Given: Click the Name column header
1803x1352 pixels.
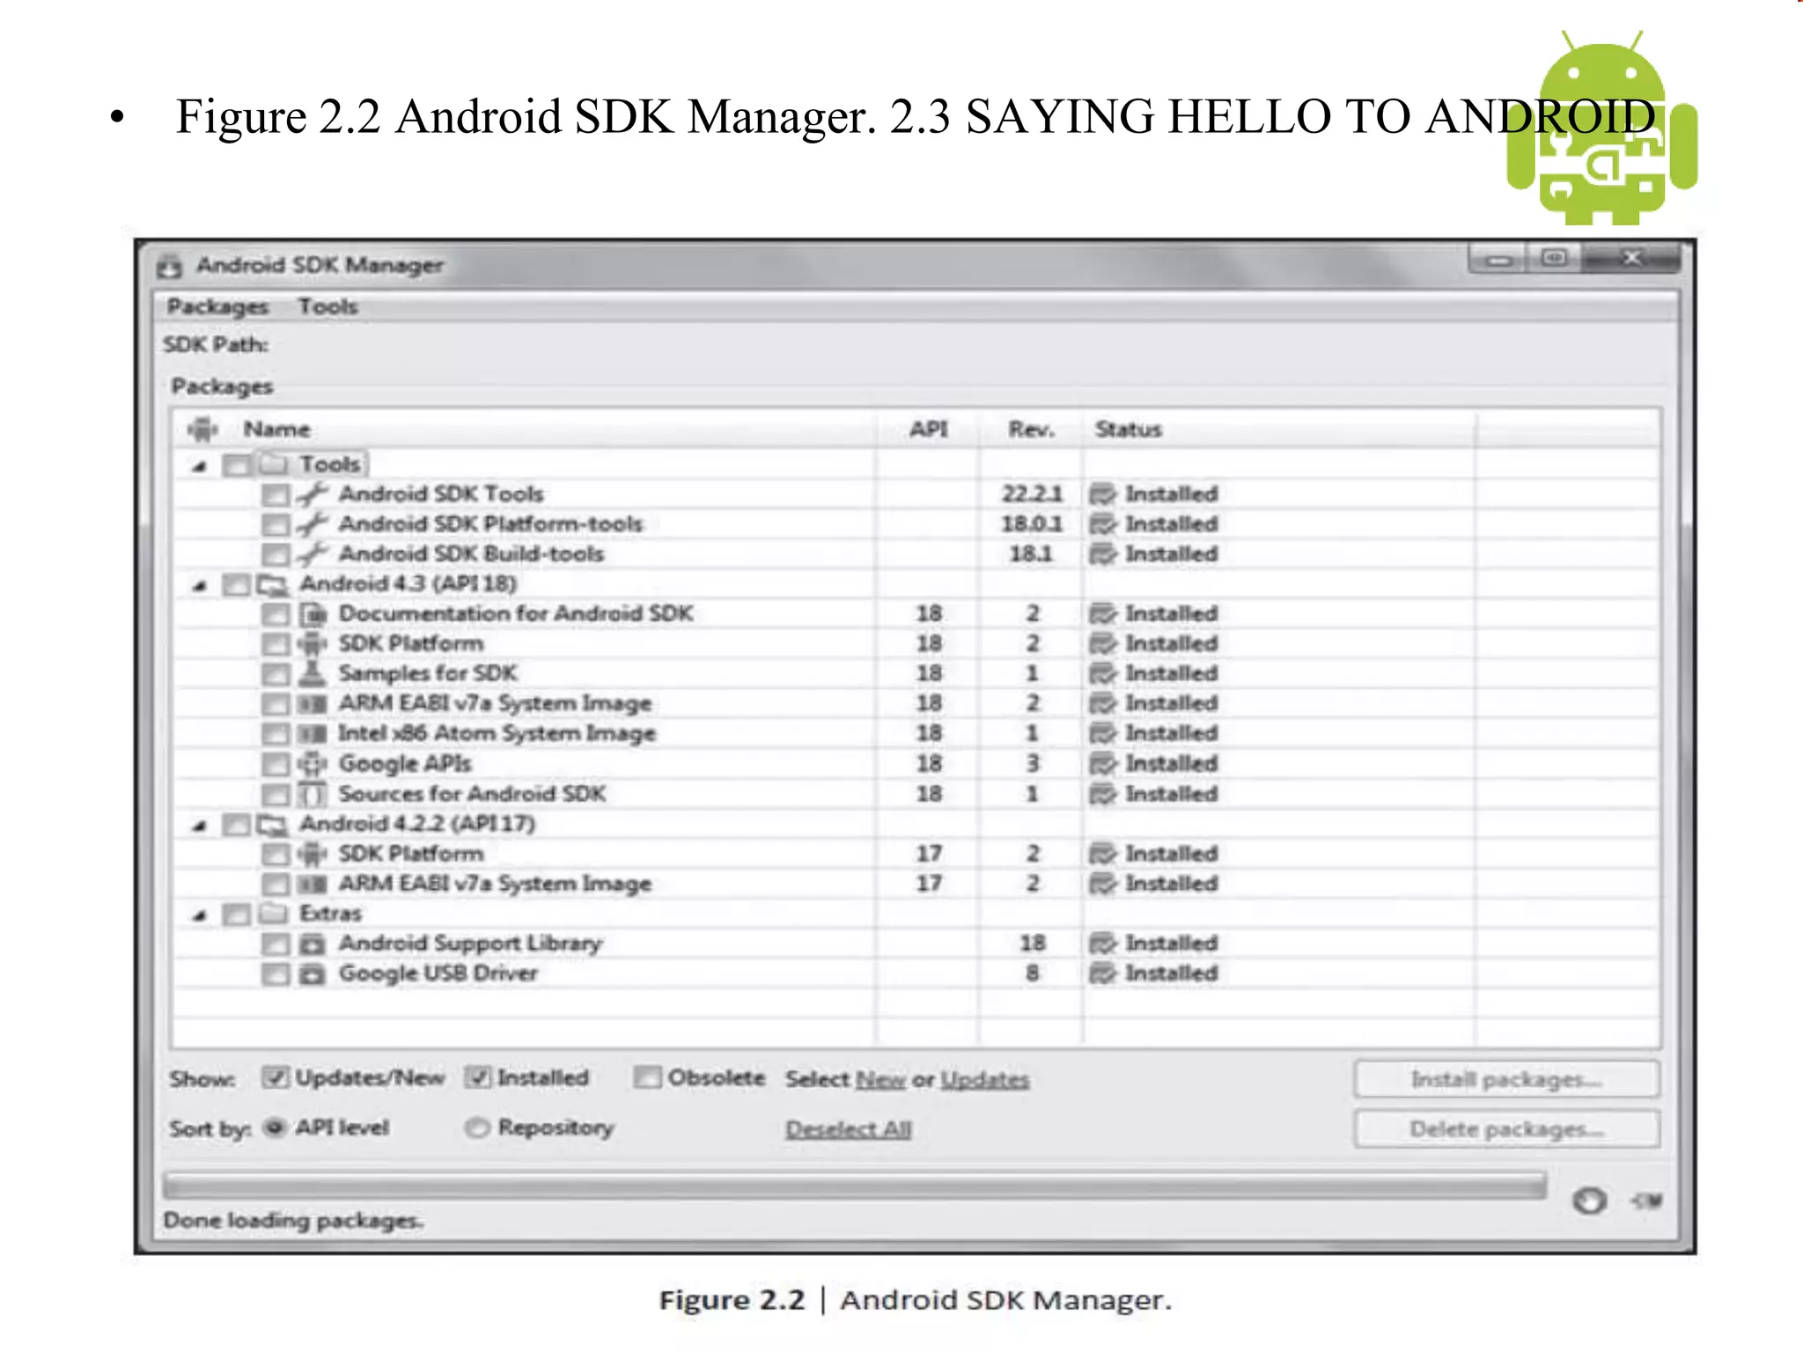Looking at the screenshot, I should coord(525,430).
